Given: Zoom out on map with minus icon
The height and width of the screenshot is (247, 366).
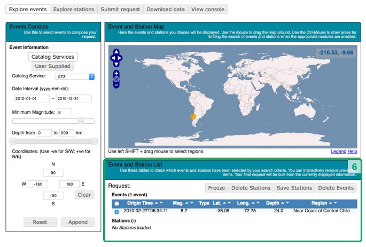Looking at the screenshot, I should click(116, 85).
